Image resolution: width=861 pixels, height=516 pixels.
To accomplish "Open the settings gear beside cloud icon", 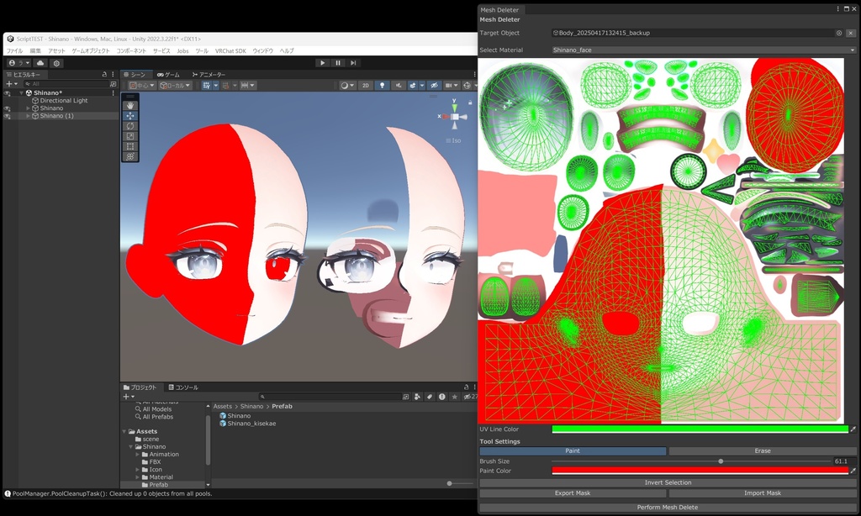I will [x=56, y=63].
